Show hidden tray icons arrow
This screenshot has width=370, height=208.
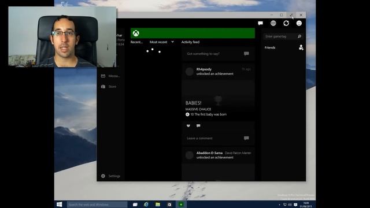coord(279,205)
